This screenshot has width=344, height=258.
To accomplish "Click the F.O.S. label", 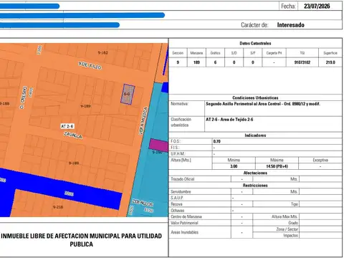I will [x=175, y=141].
